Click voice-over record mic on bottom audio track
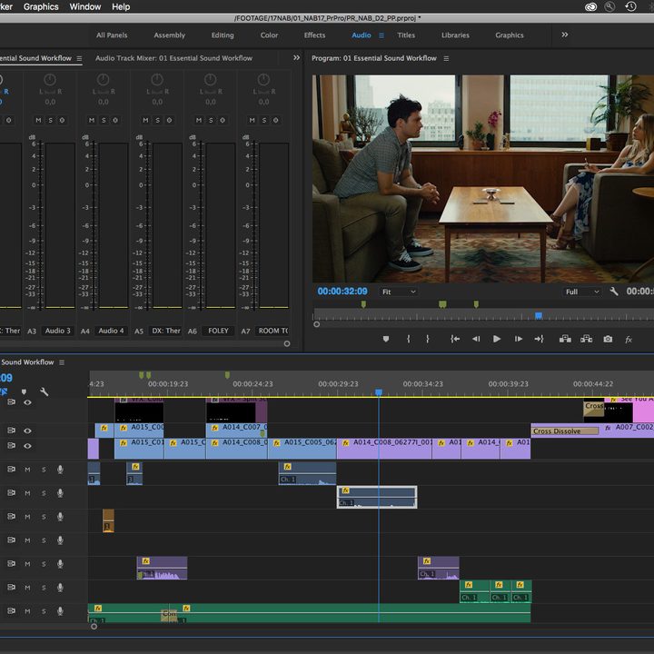The height and width of the screenshot is (654, 654). tap(60, 611)
